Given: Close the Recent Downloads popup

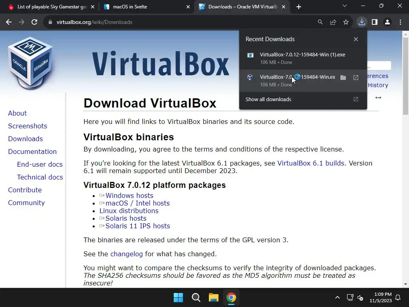Looking at the screenshot, I should (356, 39).
